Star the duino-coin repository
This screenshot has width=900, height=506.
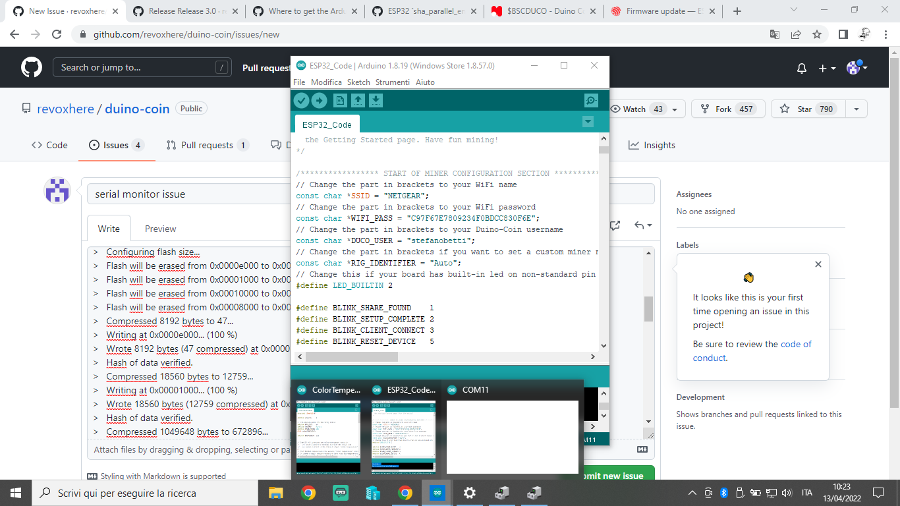pyautogui.click(x=808, y=109)
